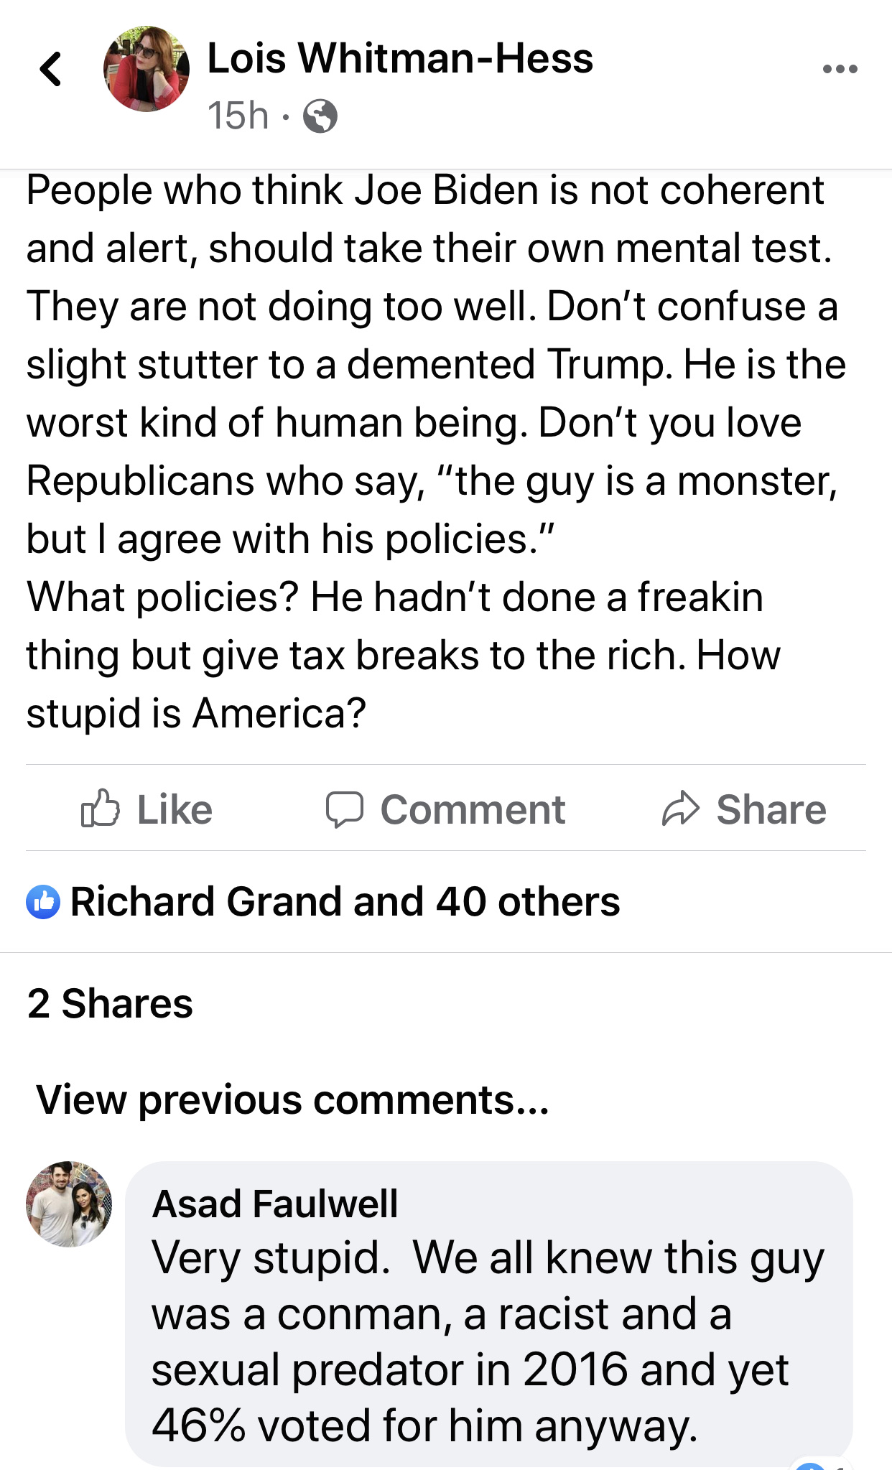Click the Lois Whitman-Hess author name
892x1470 pixels.
click(400, 57)
